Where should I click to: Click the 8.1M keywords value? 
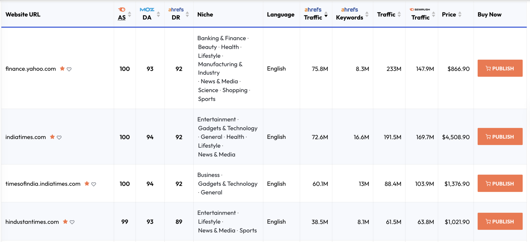point(363,222)
